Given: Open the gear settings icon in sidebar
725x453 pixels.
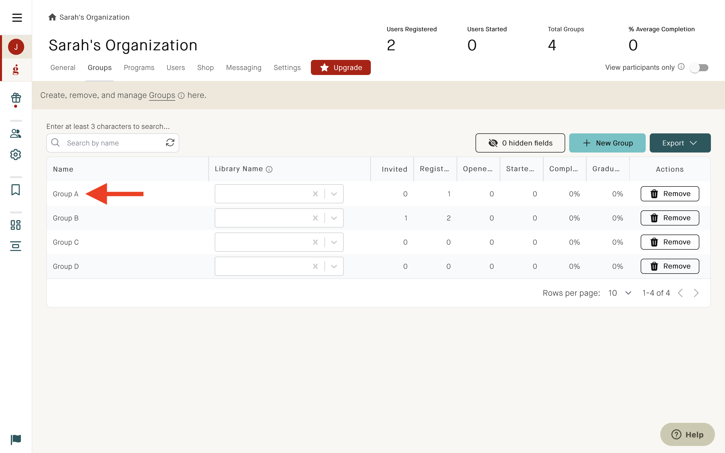Looking at the screenshot, I should tap(16, 155).
